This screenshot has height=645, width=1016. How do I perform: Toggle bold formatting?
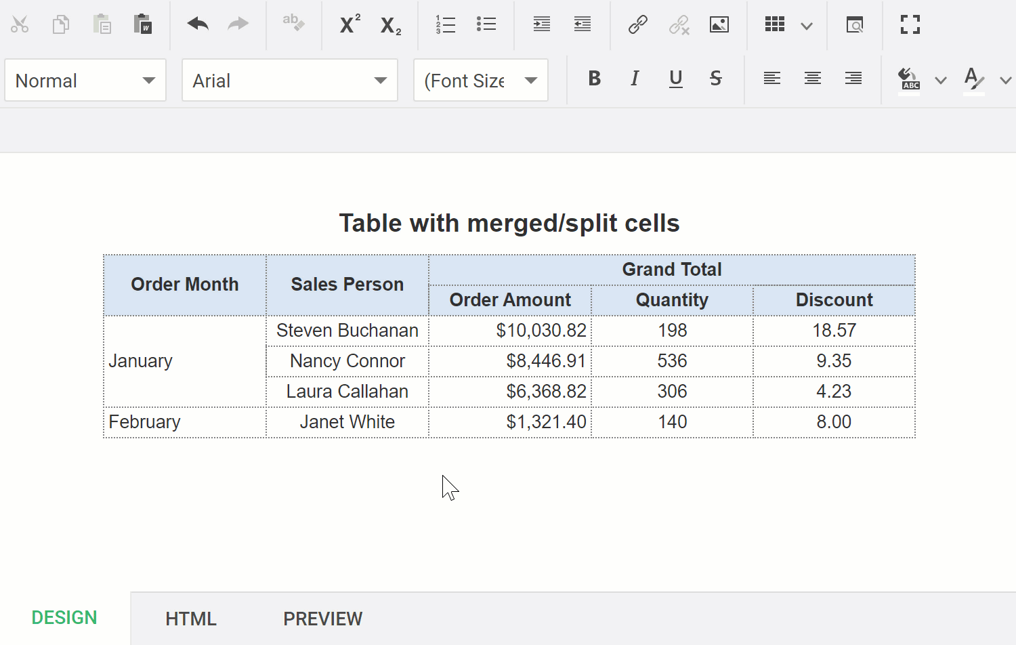(594, 79)
